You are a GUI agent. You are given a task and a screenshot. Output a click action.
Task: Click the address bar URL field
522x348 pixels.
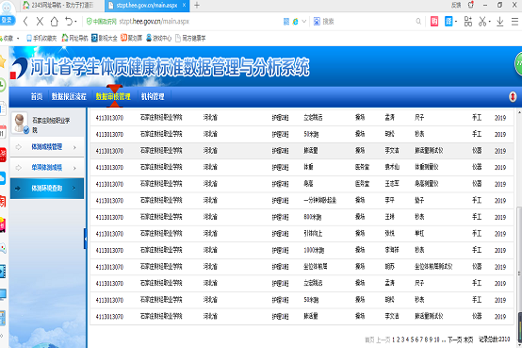[x=155, y=22]
